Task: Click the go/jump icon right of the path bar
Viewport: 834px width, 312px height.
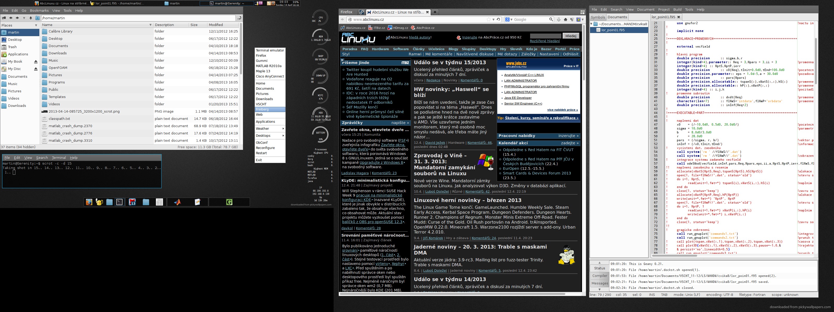Action: 239,18
